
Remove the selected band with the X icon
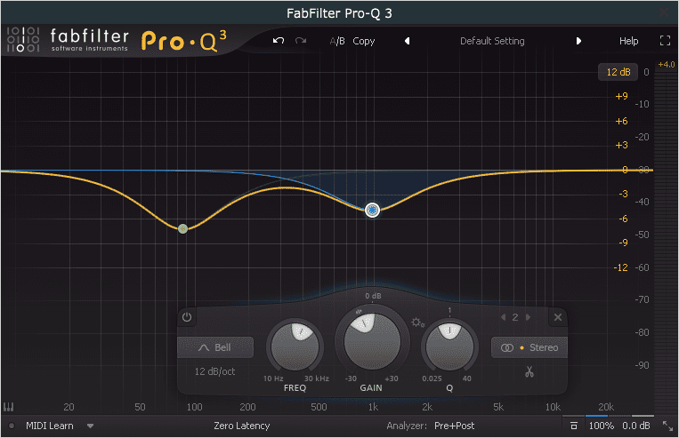click(x=558, y=317)
